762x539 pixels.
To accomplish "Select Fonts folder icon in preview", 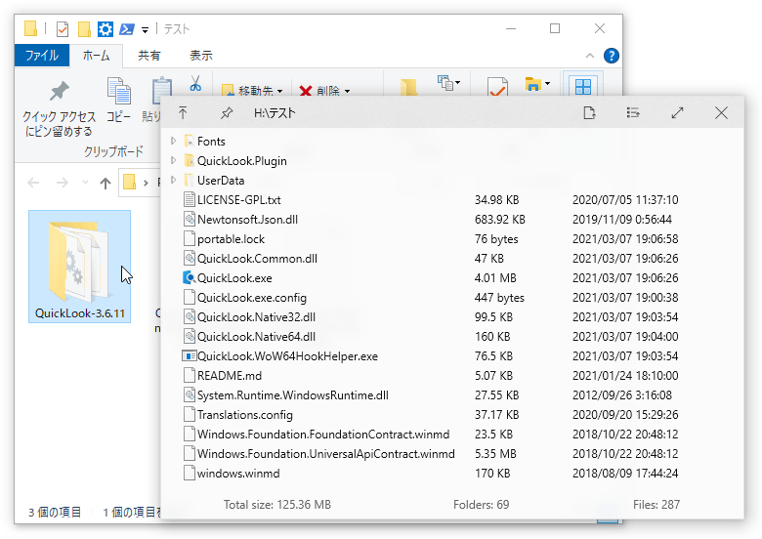I will click(x=190, y=142).
